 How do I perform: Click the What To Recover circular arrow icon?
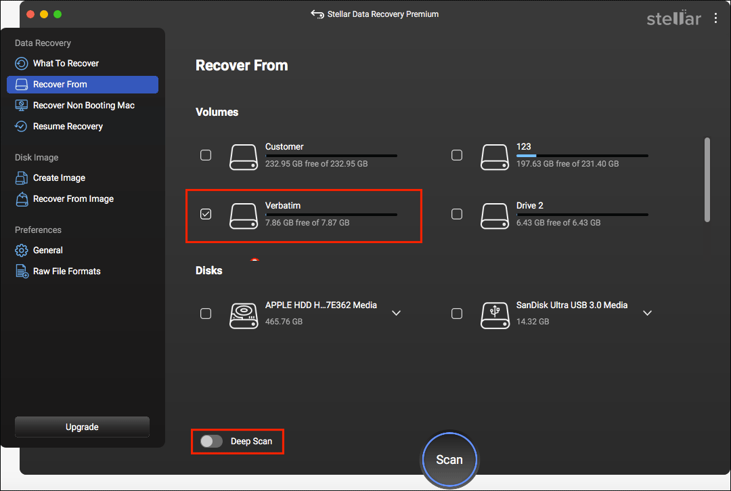click(22, 64)
